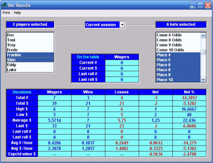This screenshot has width=213, height=163.
Task: Deselect Place 9 bet
Action: point(178,75)
